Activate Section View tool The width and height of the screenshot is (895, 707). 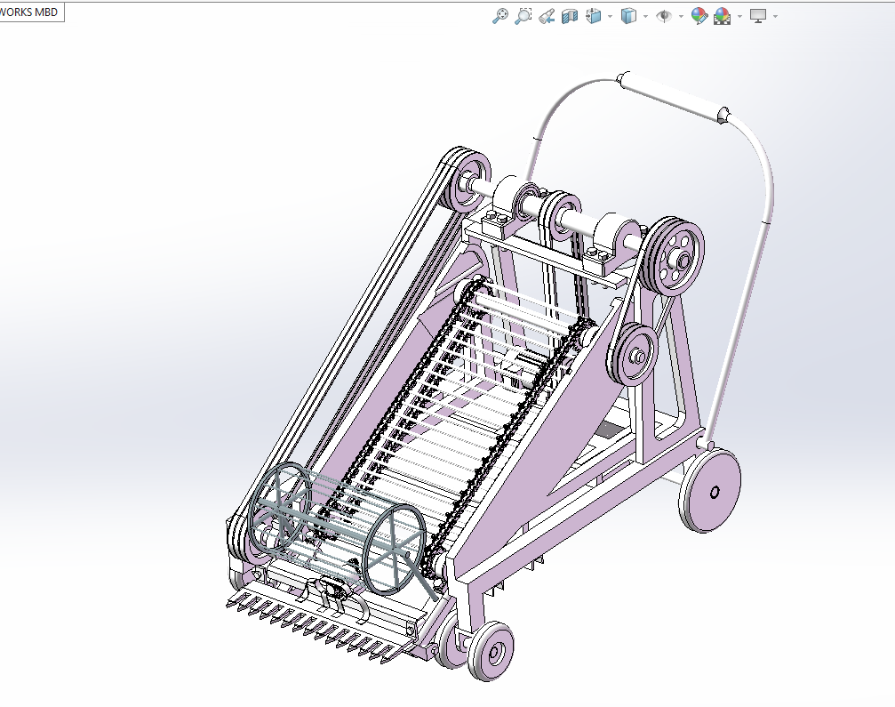[x=570, y=16]
